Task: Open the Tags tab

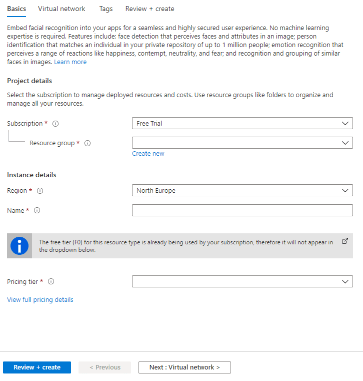Action: coord(105,9)
